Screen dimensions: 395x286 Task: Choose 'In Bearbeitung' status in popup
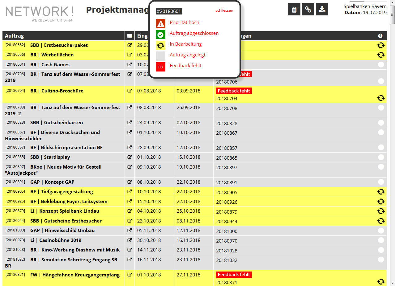coord(185,44)
